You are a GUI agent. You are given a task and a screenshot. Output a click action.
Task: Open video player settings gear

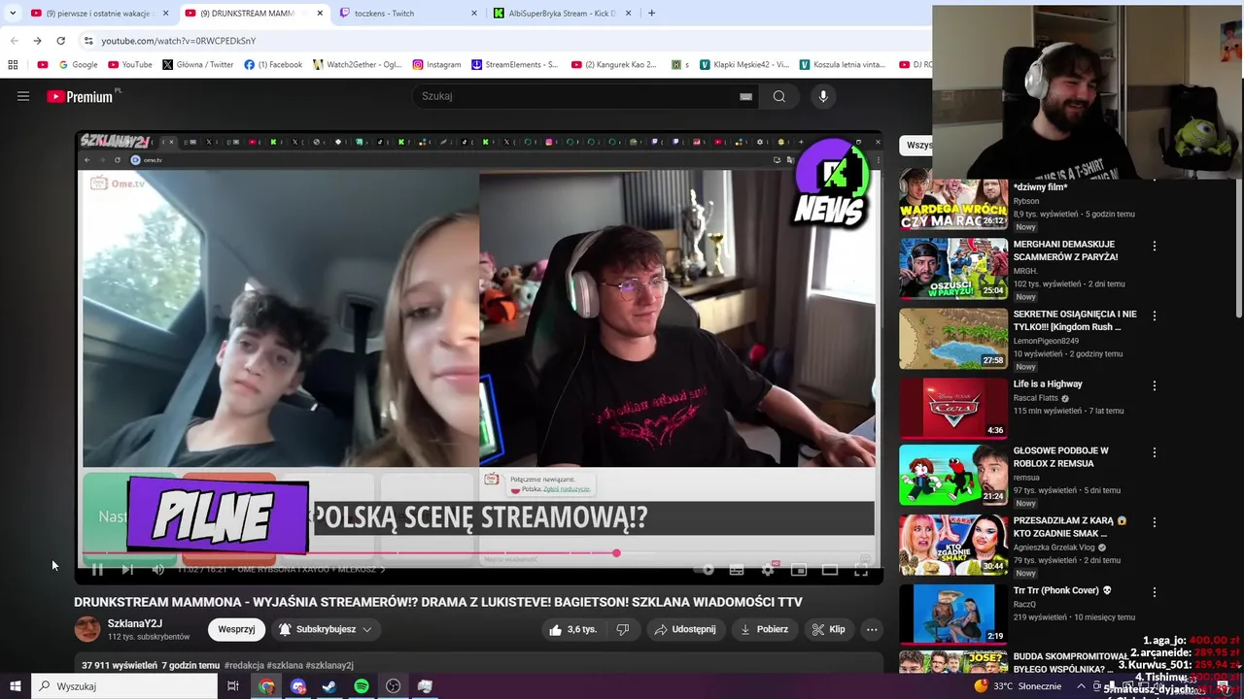point(768,570)
